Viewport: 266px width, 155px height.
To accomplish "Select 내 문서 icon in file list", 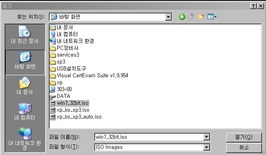I will [53, 28].
